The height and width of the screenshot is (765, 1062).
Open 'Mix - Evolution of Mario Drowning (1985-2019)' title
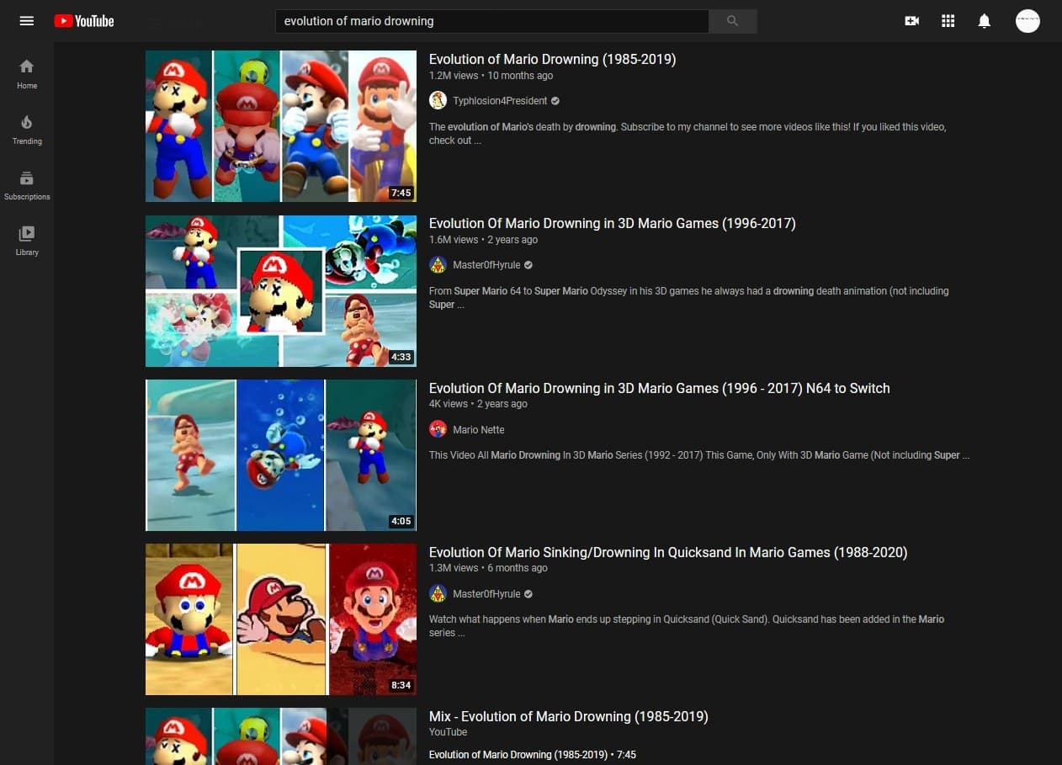click(568, 716)
